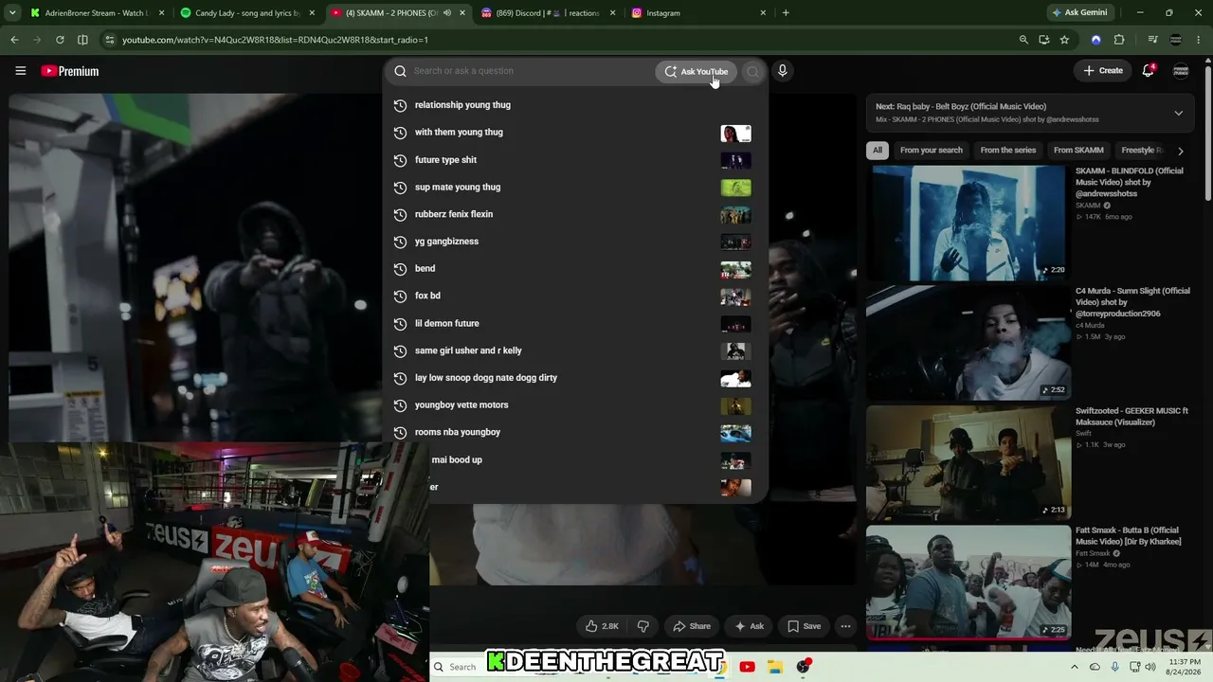Select the From the series chip

pyautogui.click(x=1008, y=150)
